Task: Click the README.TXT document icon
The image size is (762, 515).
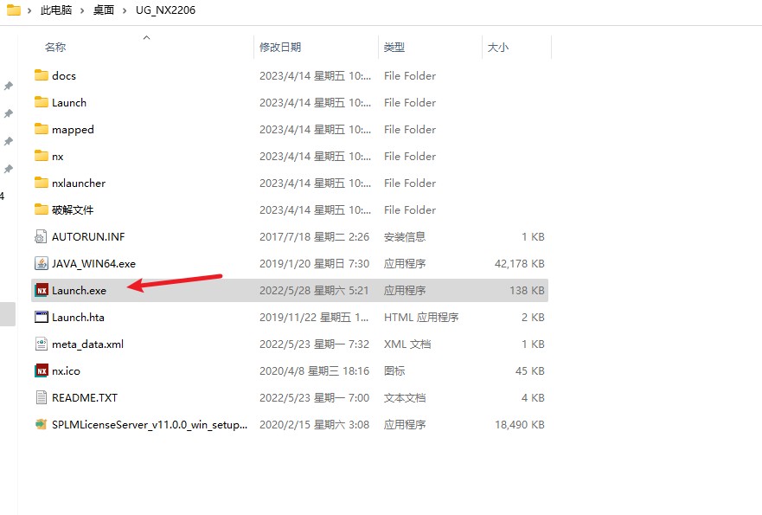Action: click(x=42, y=397)
